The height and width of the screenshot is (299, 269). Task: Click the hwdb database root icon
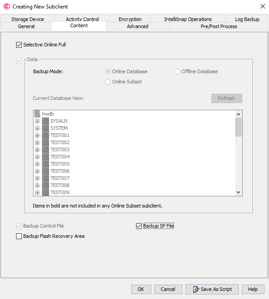tap(37, 114)
